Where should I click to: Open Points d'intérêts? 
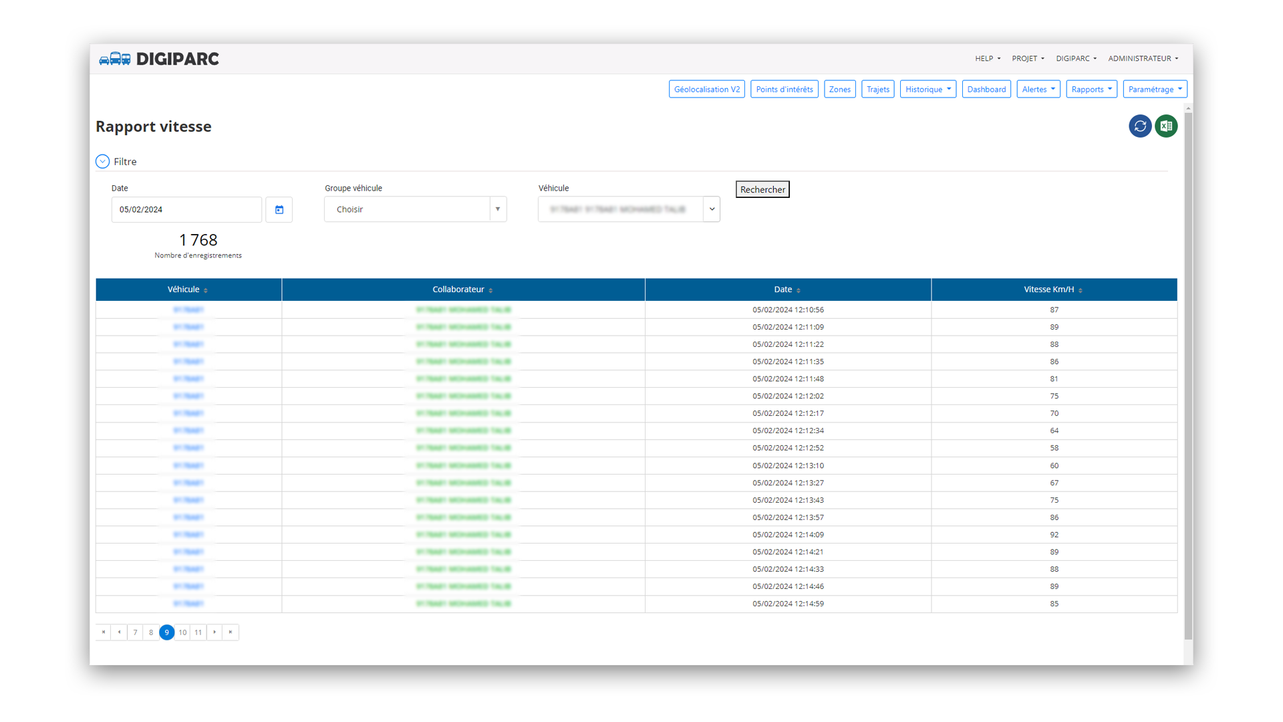point(785,90)
